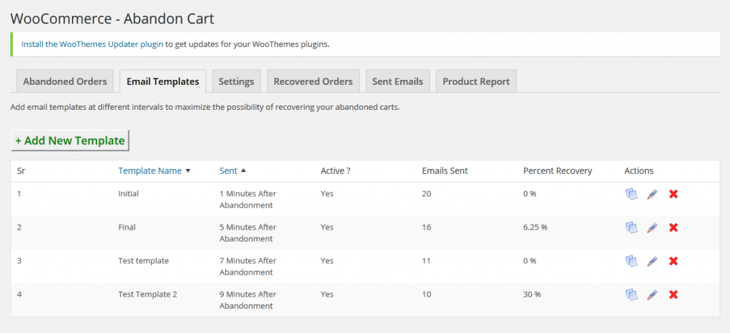Image resolution: width=730 pixels, height=333 pixels.
Task: Click the '30 %' recovery value
Action: [532, 294]
